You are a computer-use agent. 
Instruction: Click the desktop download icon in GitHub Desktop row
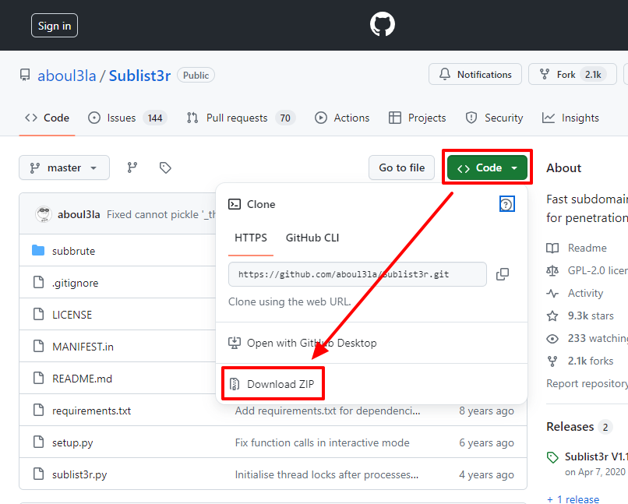tap(235, 343)
